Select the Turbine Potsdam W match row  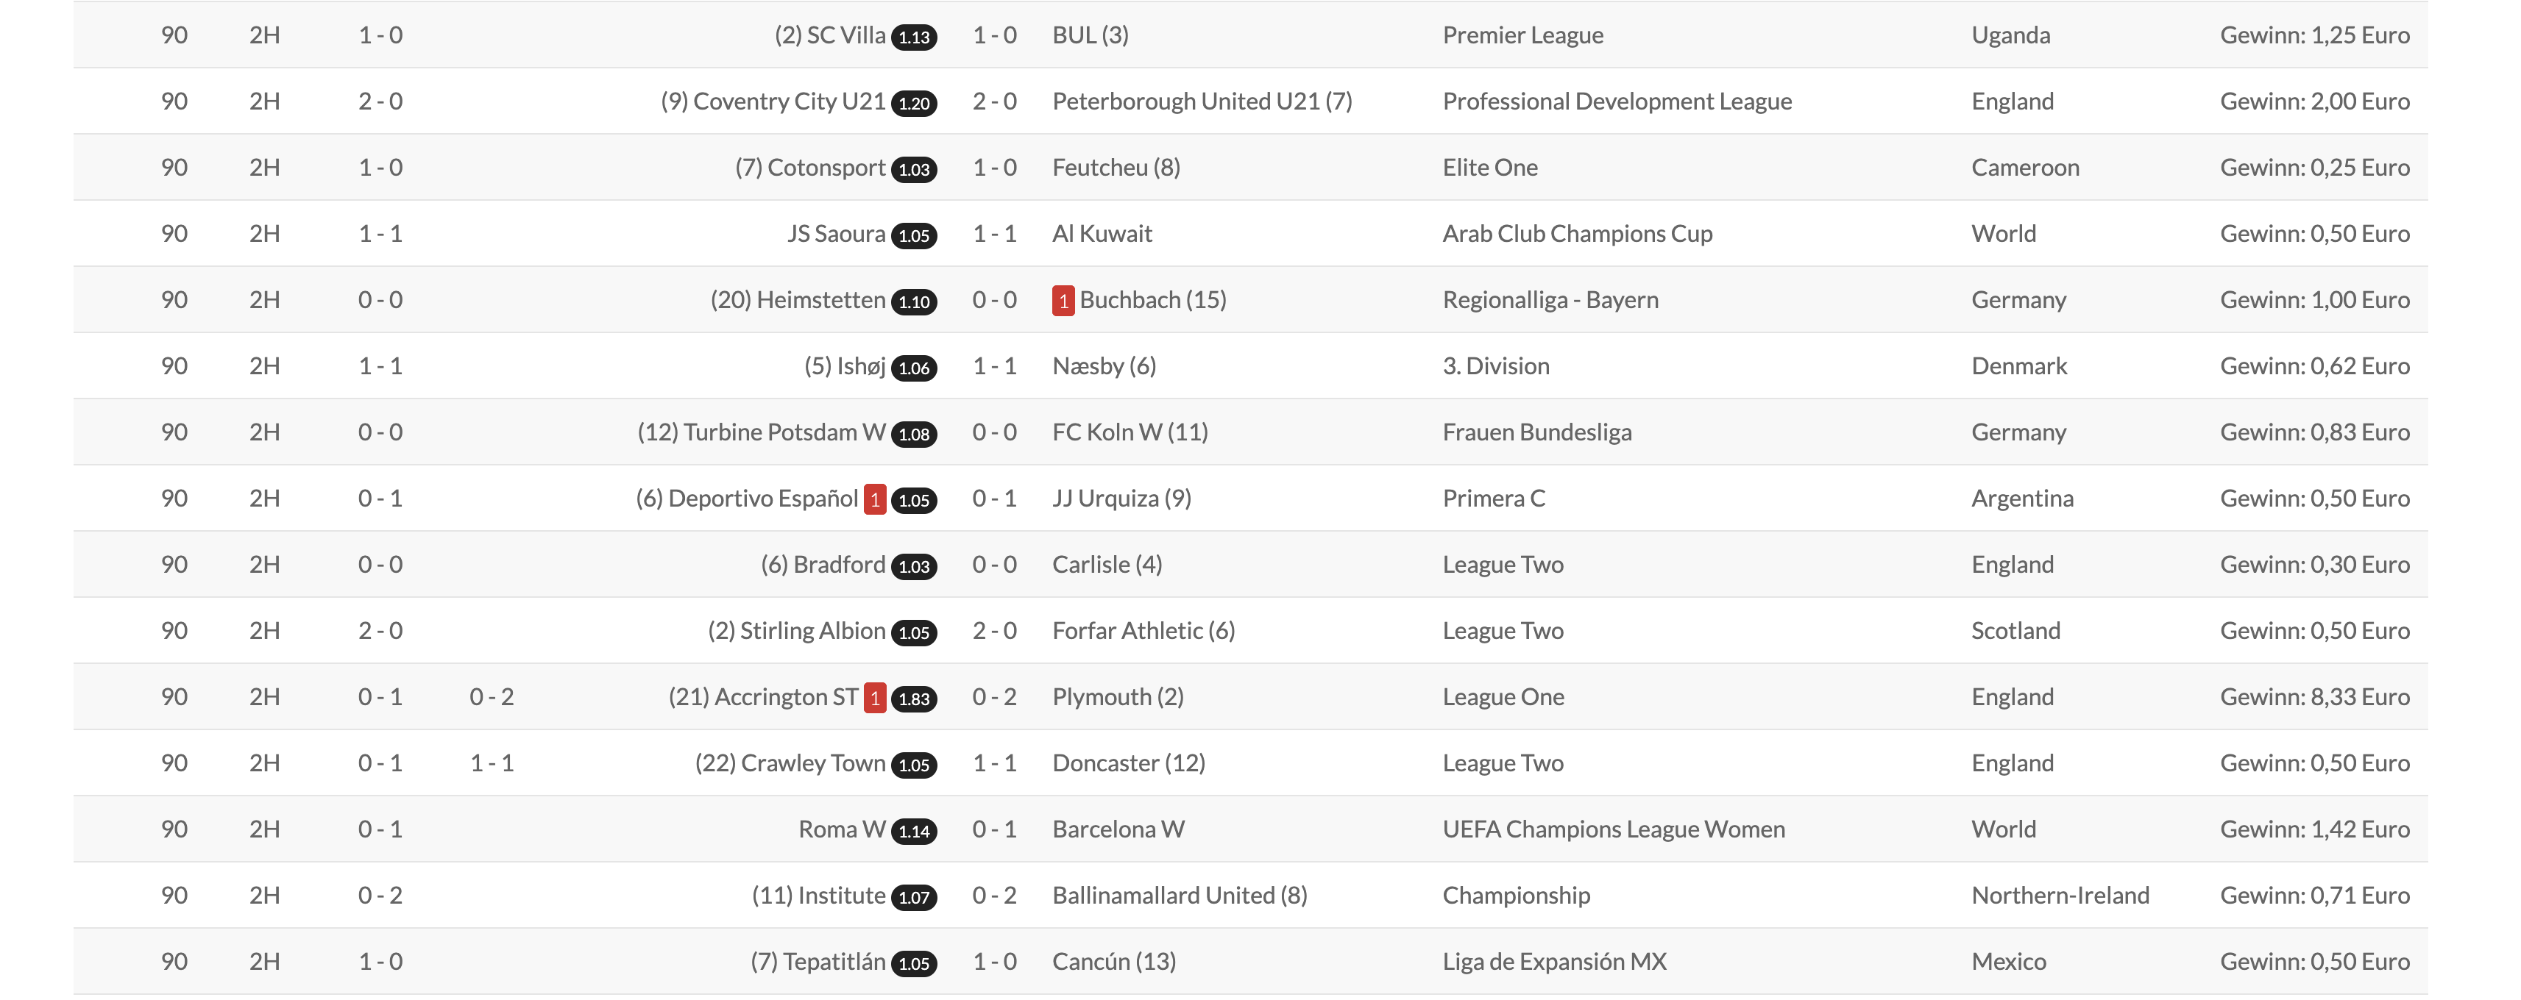tap(1251, 432)
